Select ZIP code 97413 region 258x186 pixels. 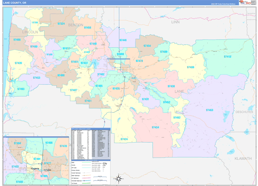[x=227, y=57]
